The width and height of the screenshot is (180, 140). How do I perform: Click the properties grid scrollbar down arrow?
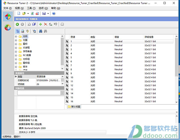(62, 84)
